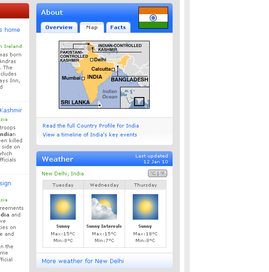Click the Thursday column header
Viewport: 269px width, 272px height.
(x=145, y=185)
